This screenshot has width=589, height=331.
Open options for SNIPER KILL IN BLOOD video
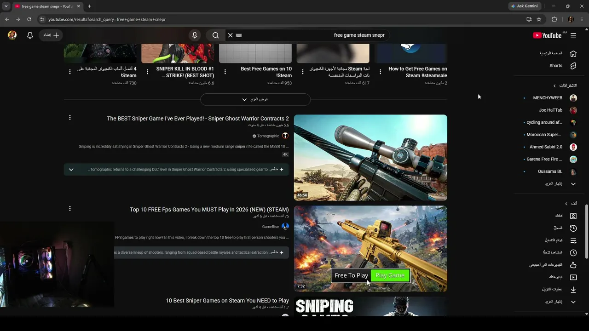[147, 72]
